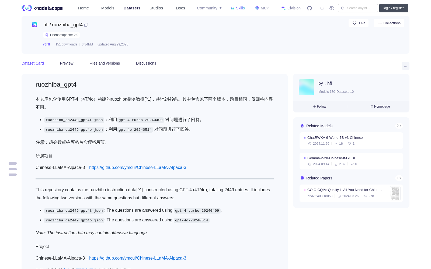Click updated Aug 29,2025 text
Screen dimensions: 431x269
pos(113,44)
